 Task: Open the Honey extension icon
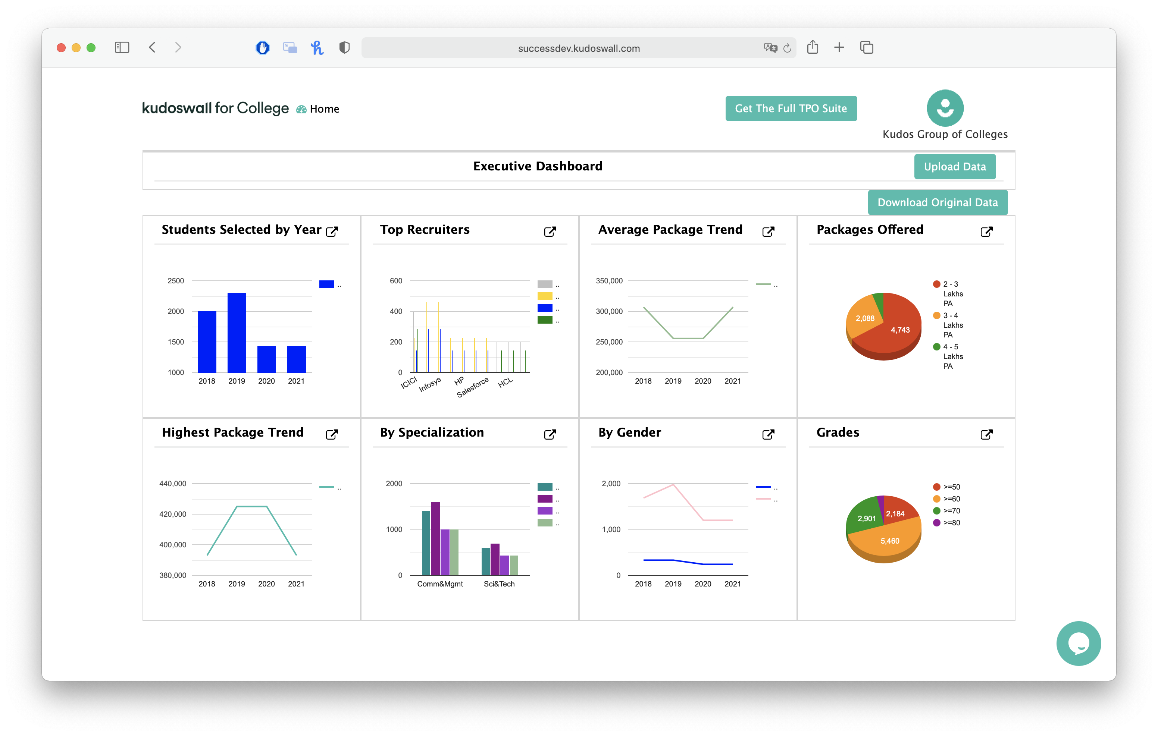pyautogui.click(x=317, y=48)
